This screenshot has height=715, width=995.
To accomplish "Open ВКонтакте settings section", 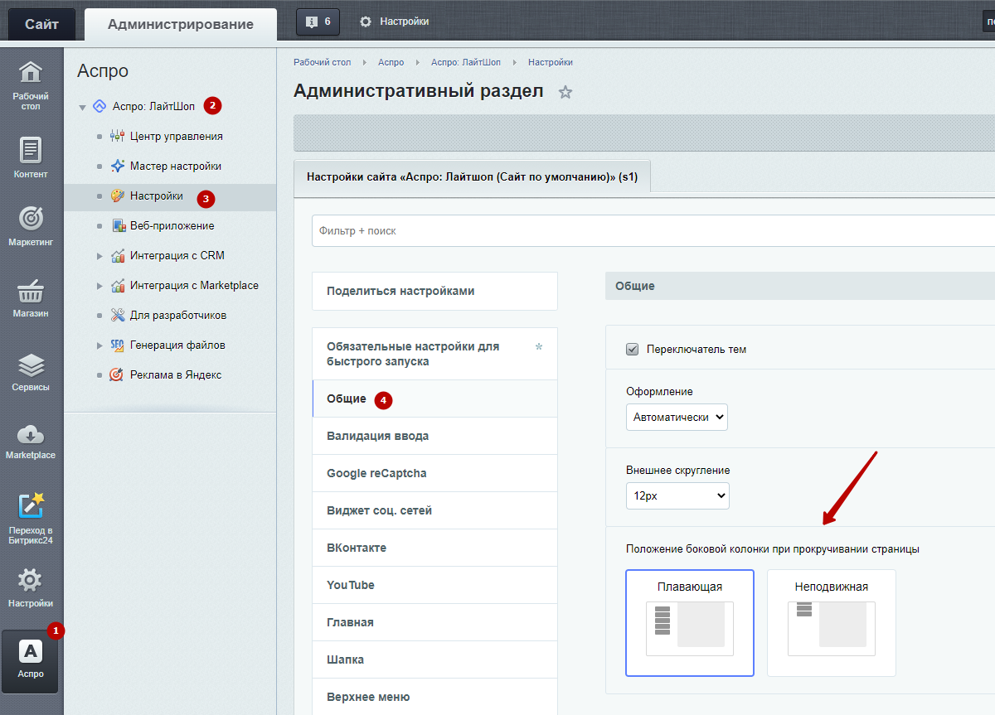I will pyautogui.click(x=435, y=548).
